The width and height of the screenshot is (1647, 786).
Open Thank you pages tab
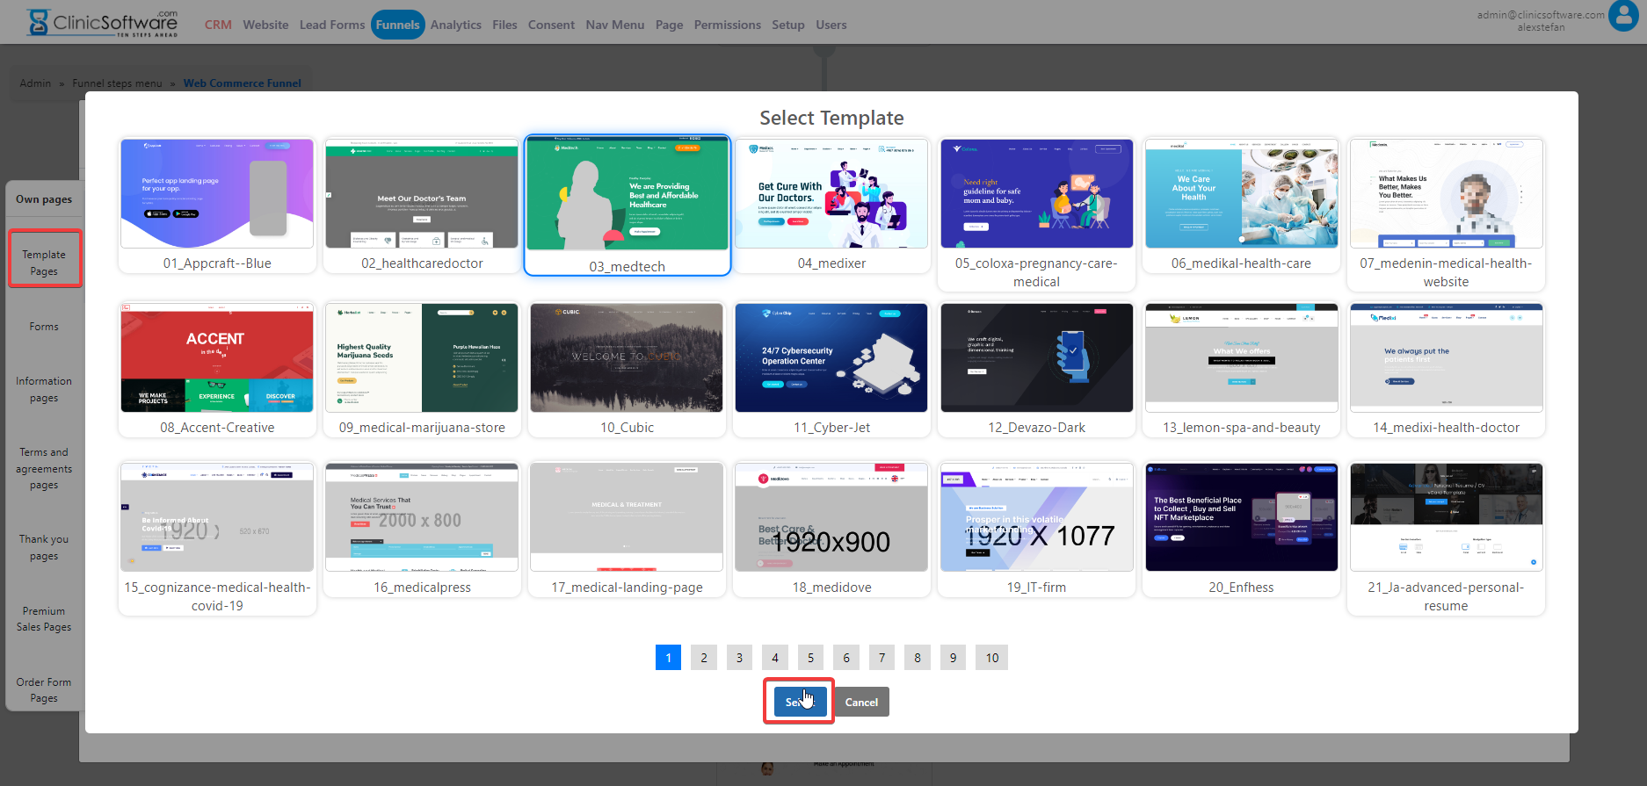pos(44,547)
